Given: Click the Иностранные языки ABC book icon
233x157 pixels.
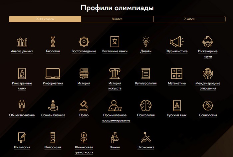Looking at the screenshot, I should click(22, 74).
